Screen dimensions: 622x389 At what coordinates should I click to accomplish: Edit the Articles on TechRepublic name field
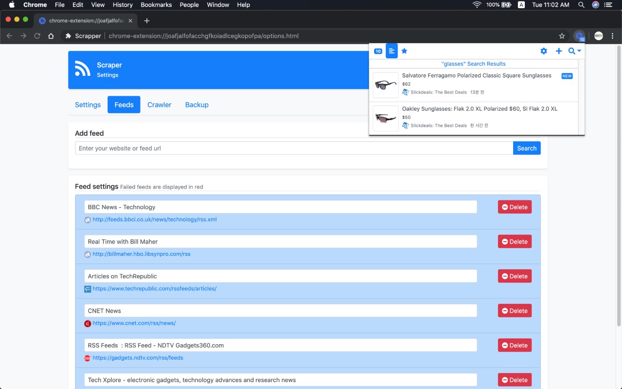pyautogui.click(x=280, y=276)
